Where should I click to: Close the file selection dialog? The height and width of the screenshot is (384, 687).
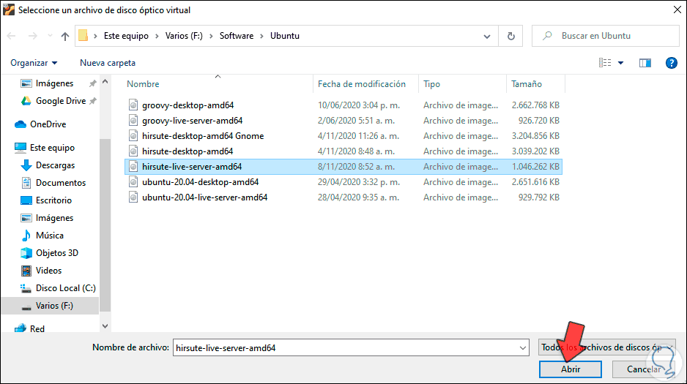(677, 10)
